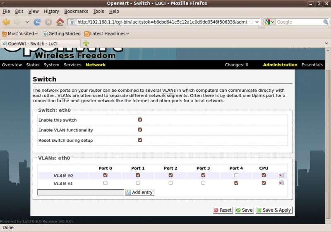
Task: Reload the current page
Action: (x=37, y=22)
